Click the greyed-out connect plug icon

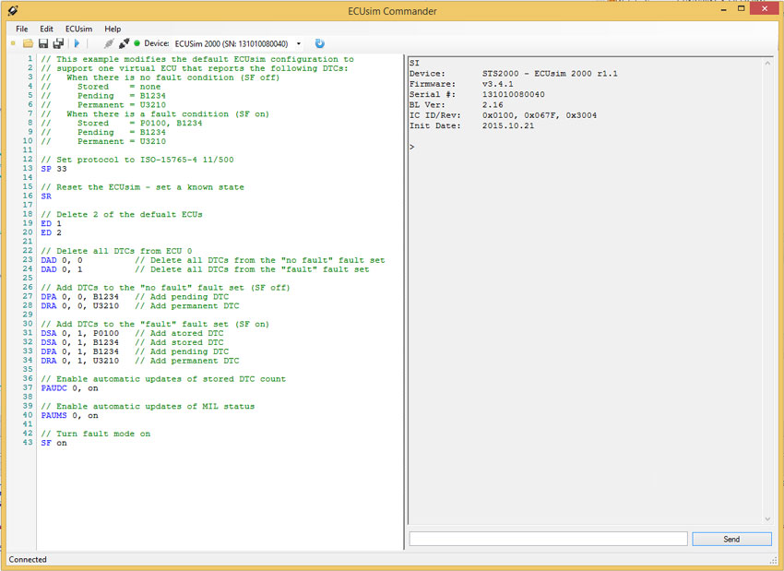coord(109,43)
